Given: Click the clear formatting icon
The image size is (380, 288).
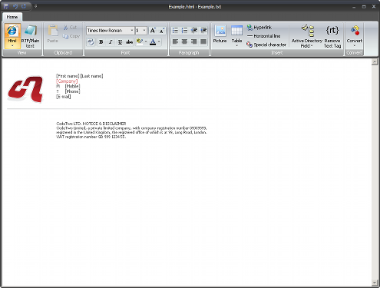Looking at the screenshot, I should [91, 41].
